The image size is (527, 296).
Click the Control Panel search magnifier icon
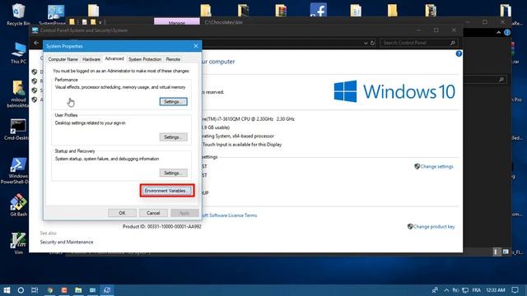(x=452, y=43)
